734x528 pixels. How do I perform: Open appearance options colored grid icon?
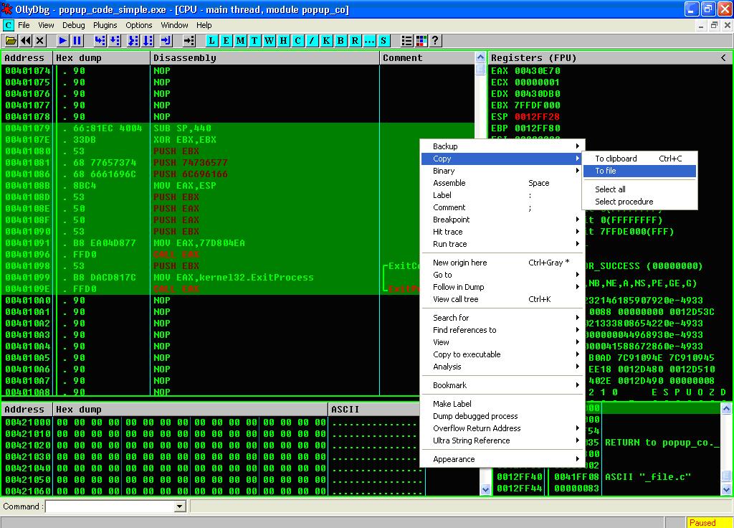click(x=421, y=41)
